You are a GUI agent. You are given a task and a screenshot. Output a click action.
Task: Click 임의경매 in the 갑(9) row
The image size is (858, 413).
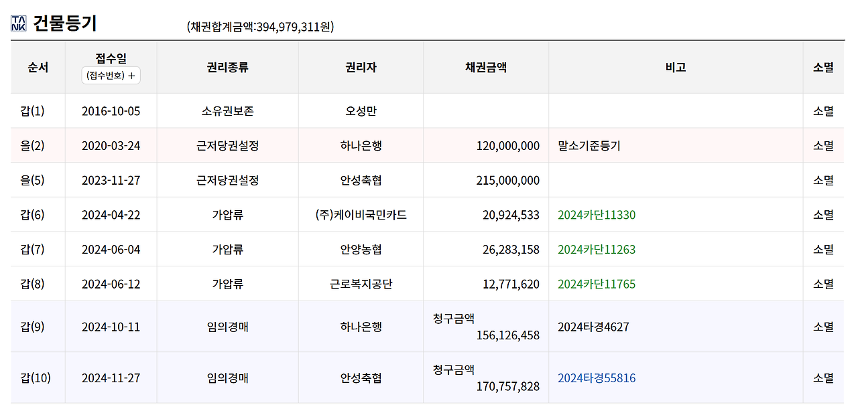(228, 327)
